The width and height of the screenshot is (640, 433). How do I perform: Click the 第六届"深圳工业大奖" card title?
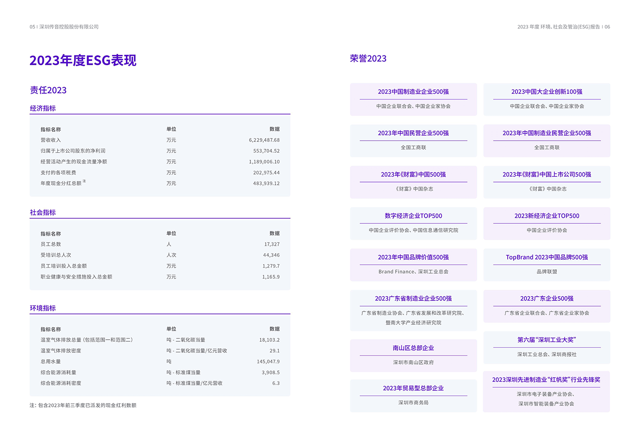[x=547, y=340]
